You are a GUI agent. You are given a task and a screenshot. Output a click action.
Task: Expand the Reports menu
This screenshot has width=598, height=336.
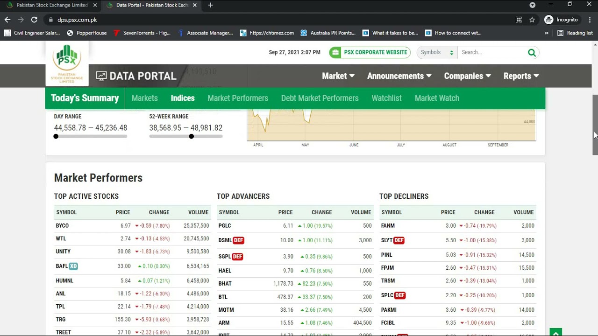(521, 76)
